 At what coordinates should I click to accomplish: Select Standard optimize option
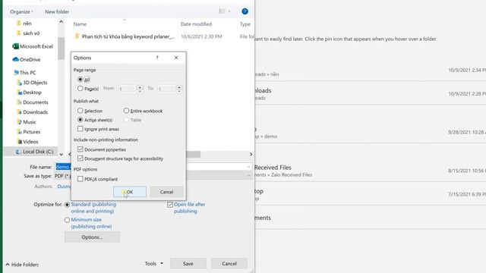click(67, 205)
